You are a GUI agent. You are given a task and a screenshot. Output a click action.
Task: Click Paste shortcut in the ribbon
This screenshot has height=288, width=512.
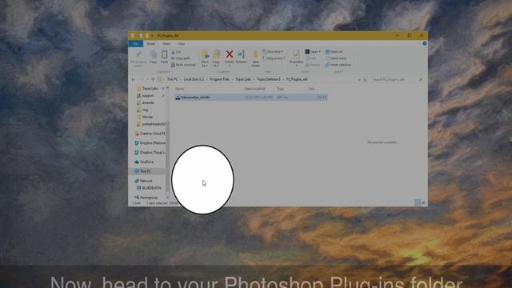pos(183,65)
